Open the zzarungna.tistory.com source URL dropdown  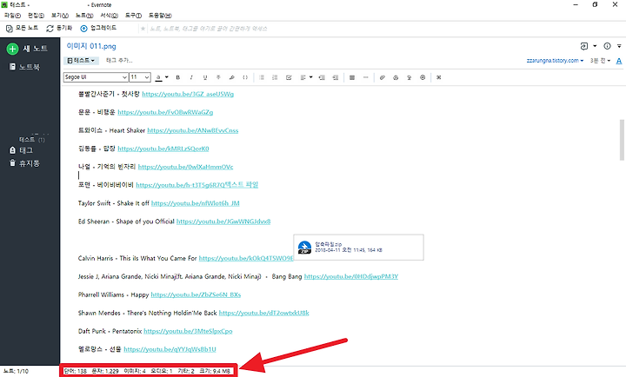tap(555, 61)
